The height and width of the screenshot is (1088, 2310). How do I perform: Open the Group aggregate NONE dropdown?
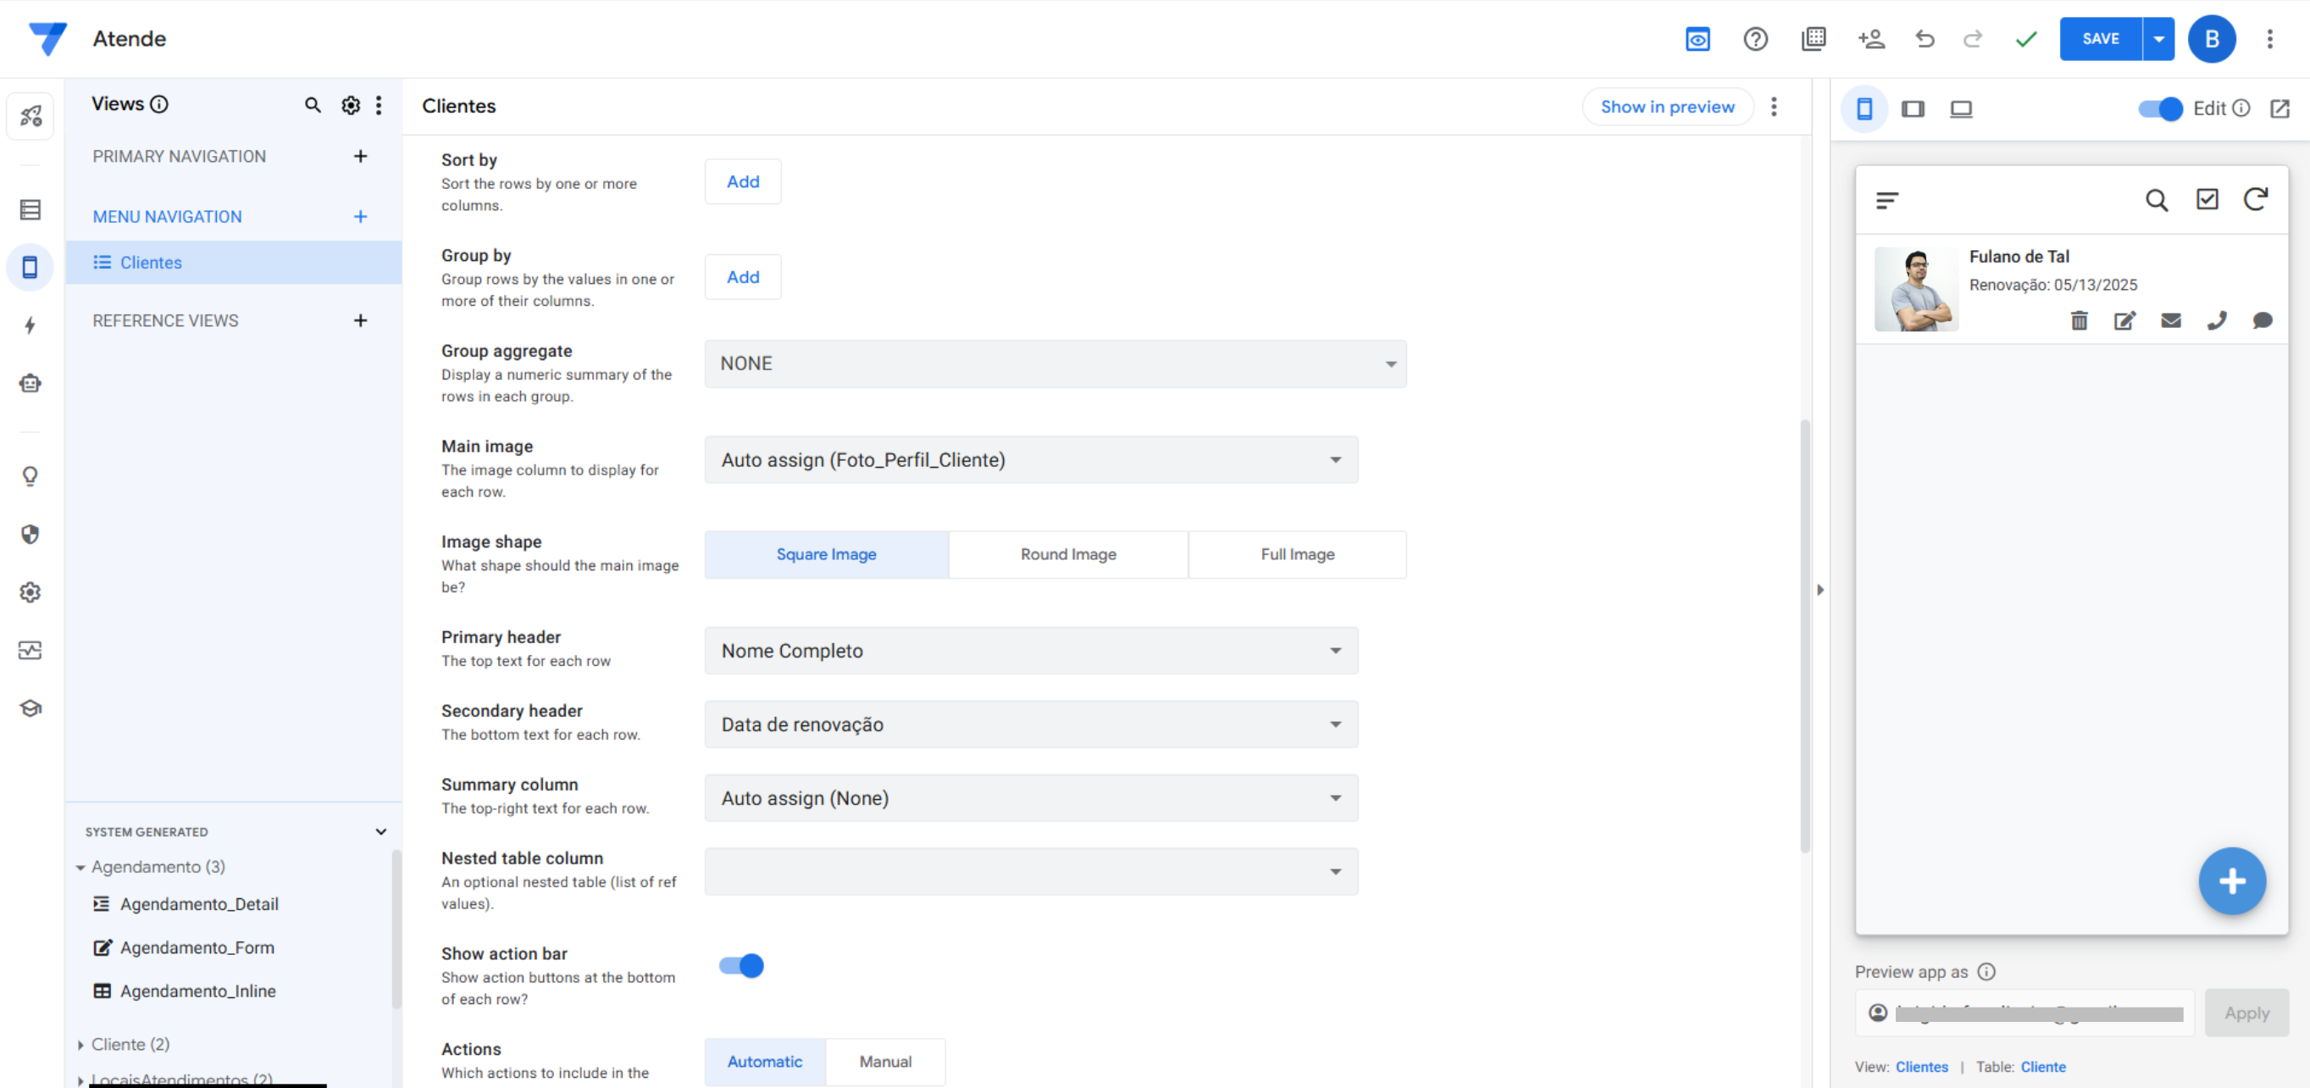(x=1055, y=364)
